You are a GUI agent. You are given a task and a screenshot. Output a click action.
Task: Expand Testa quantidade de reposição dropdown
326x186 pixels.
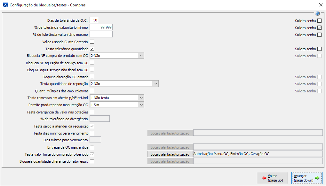click(155, 84)
